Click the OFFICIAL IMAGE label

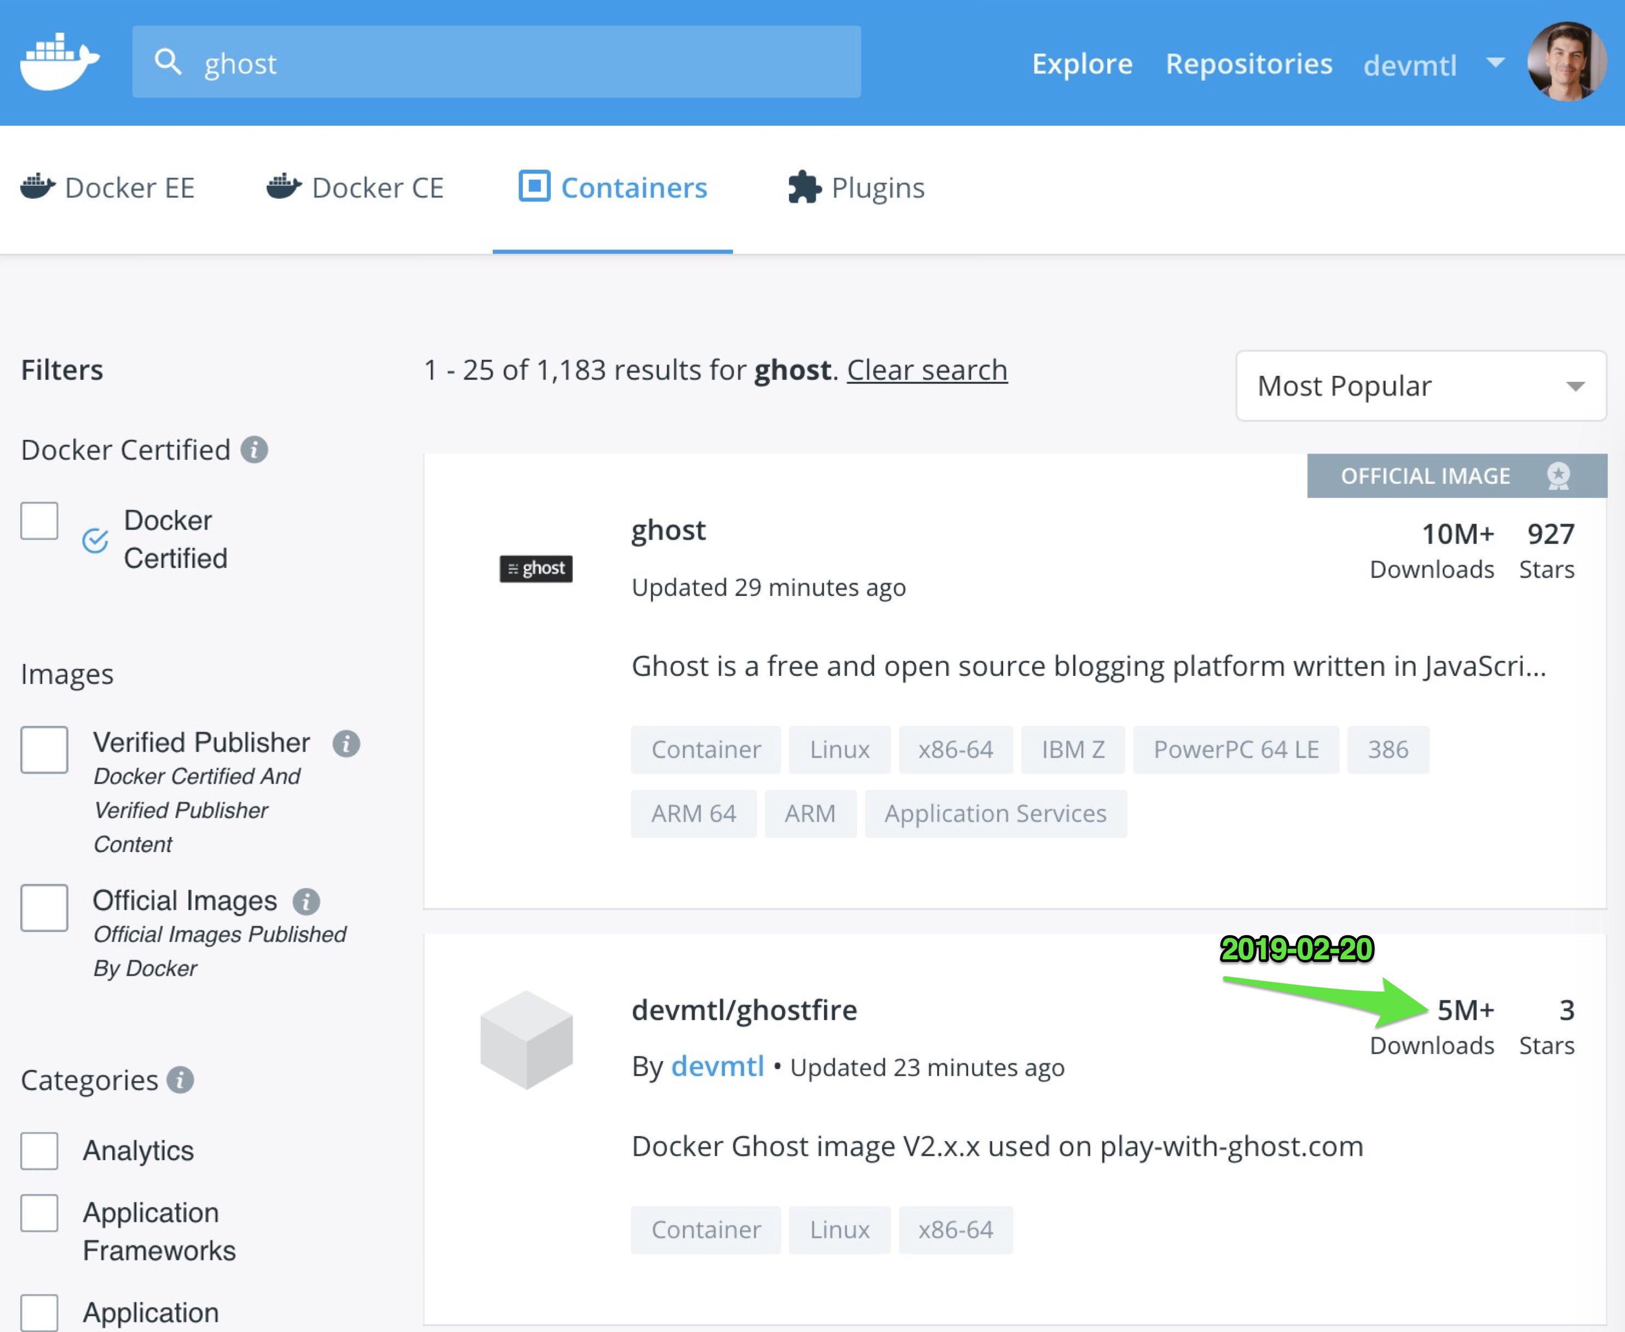(x=1425, y=476)
